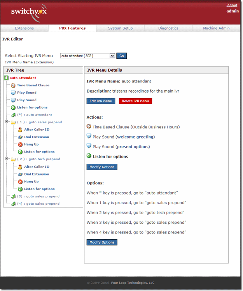Select Dial Extension label under goto sales prepend

point(37,137)
